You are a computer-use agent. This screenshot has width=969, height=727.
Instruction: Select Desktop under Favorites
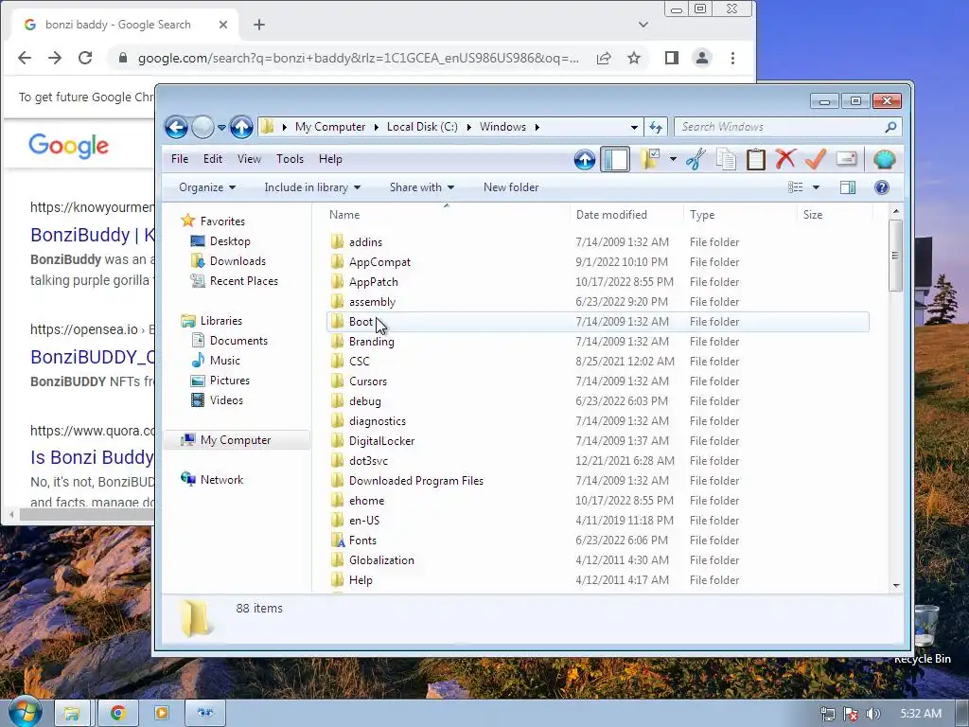230,241
